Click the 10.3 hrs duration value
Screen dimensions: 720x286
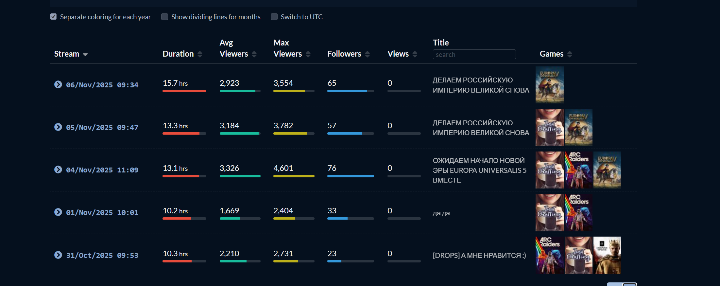175,254
